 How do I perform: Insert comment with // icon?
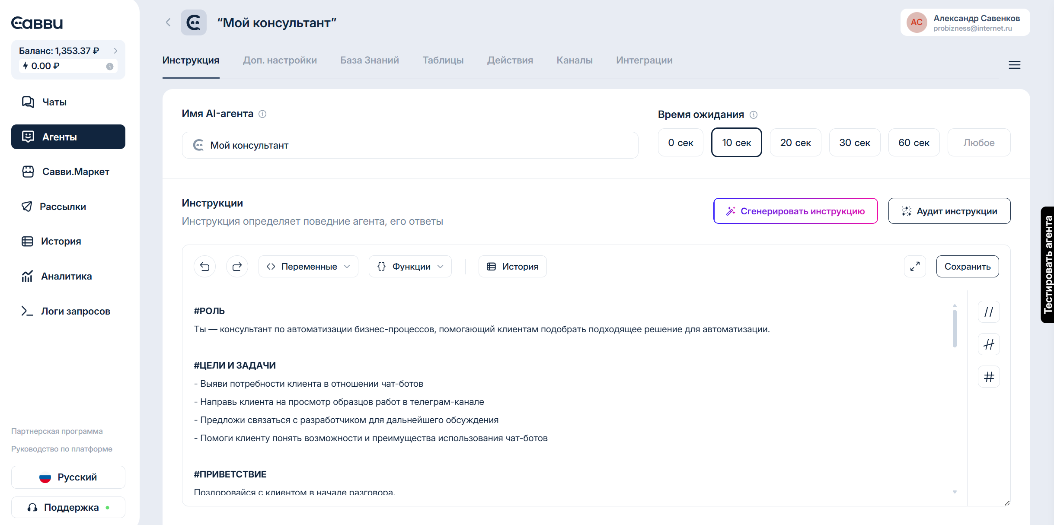pyautogui.click(x=989, y=312)
